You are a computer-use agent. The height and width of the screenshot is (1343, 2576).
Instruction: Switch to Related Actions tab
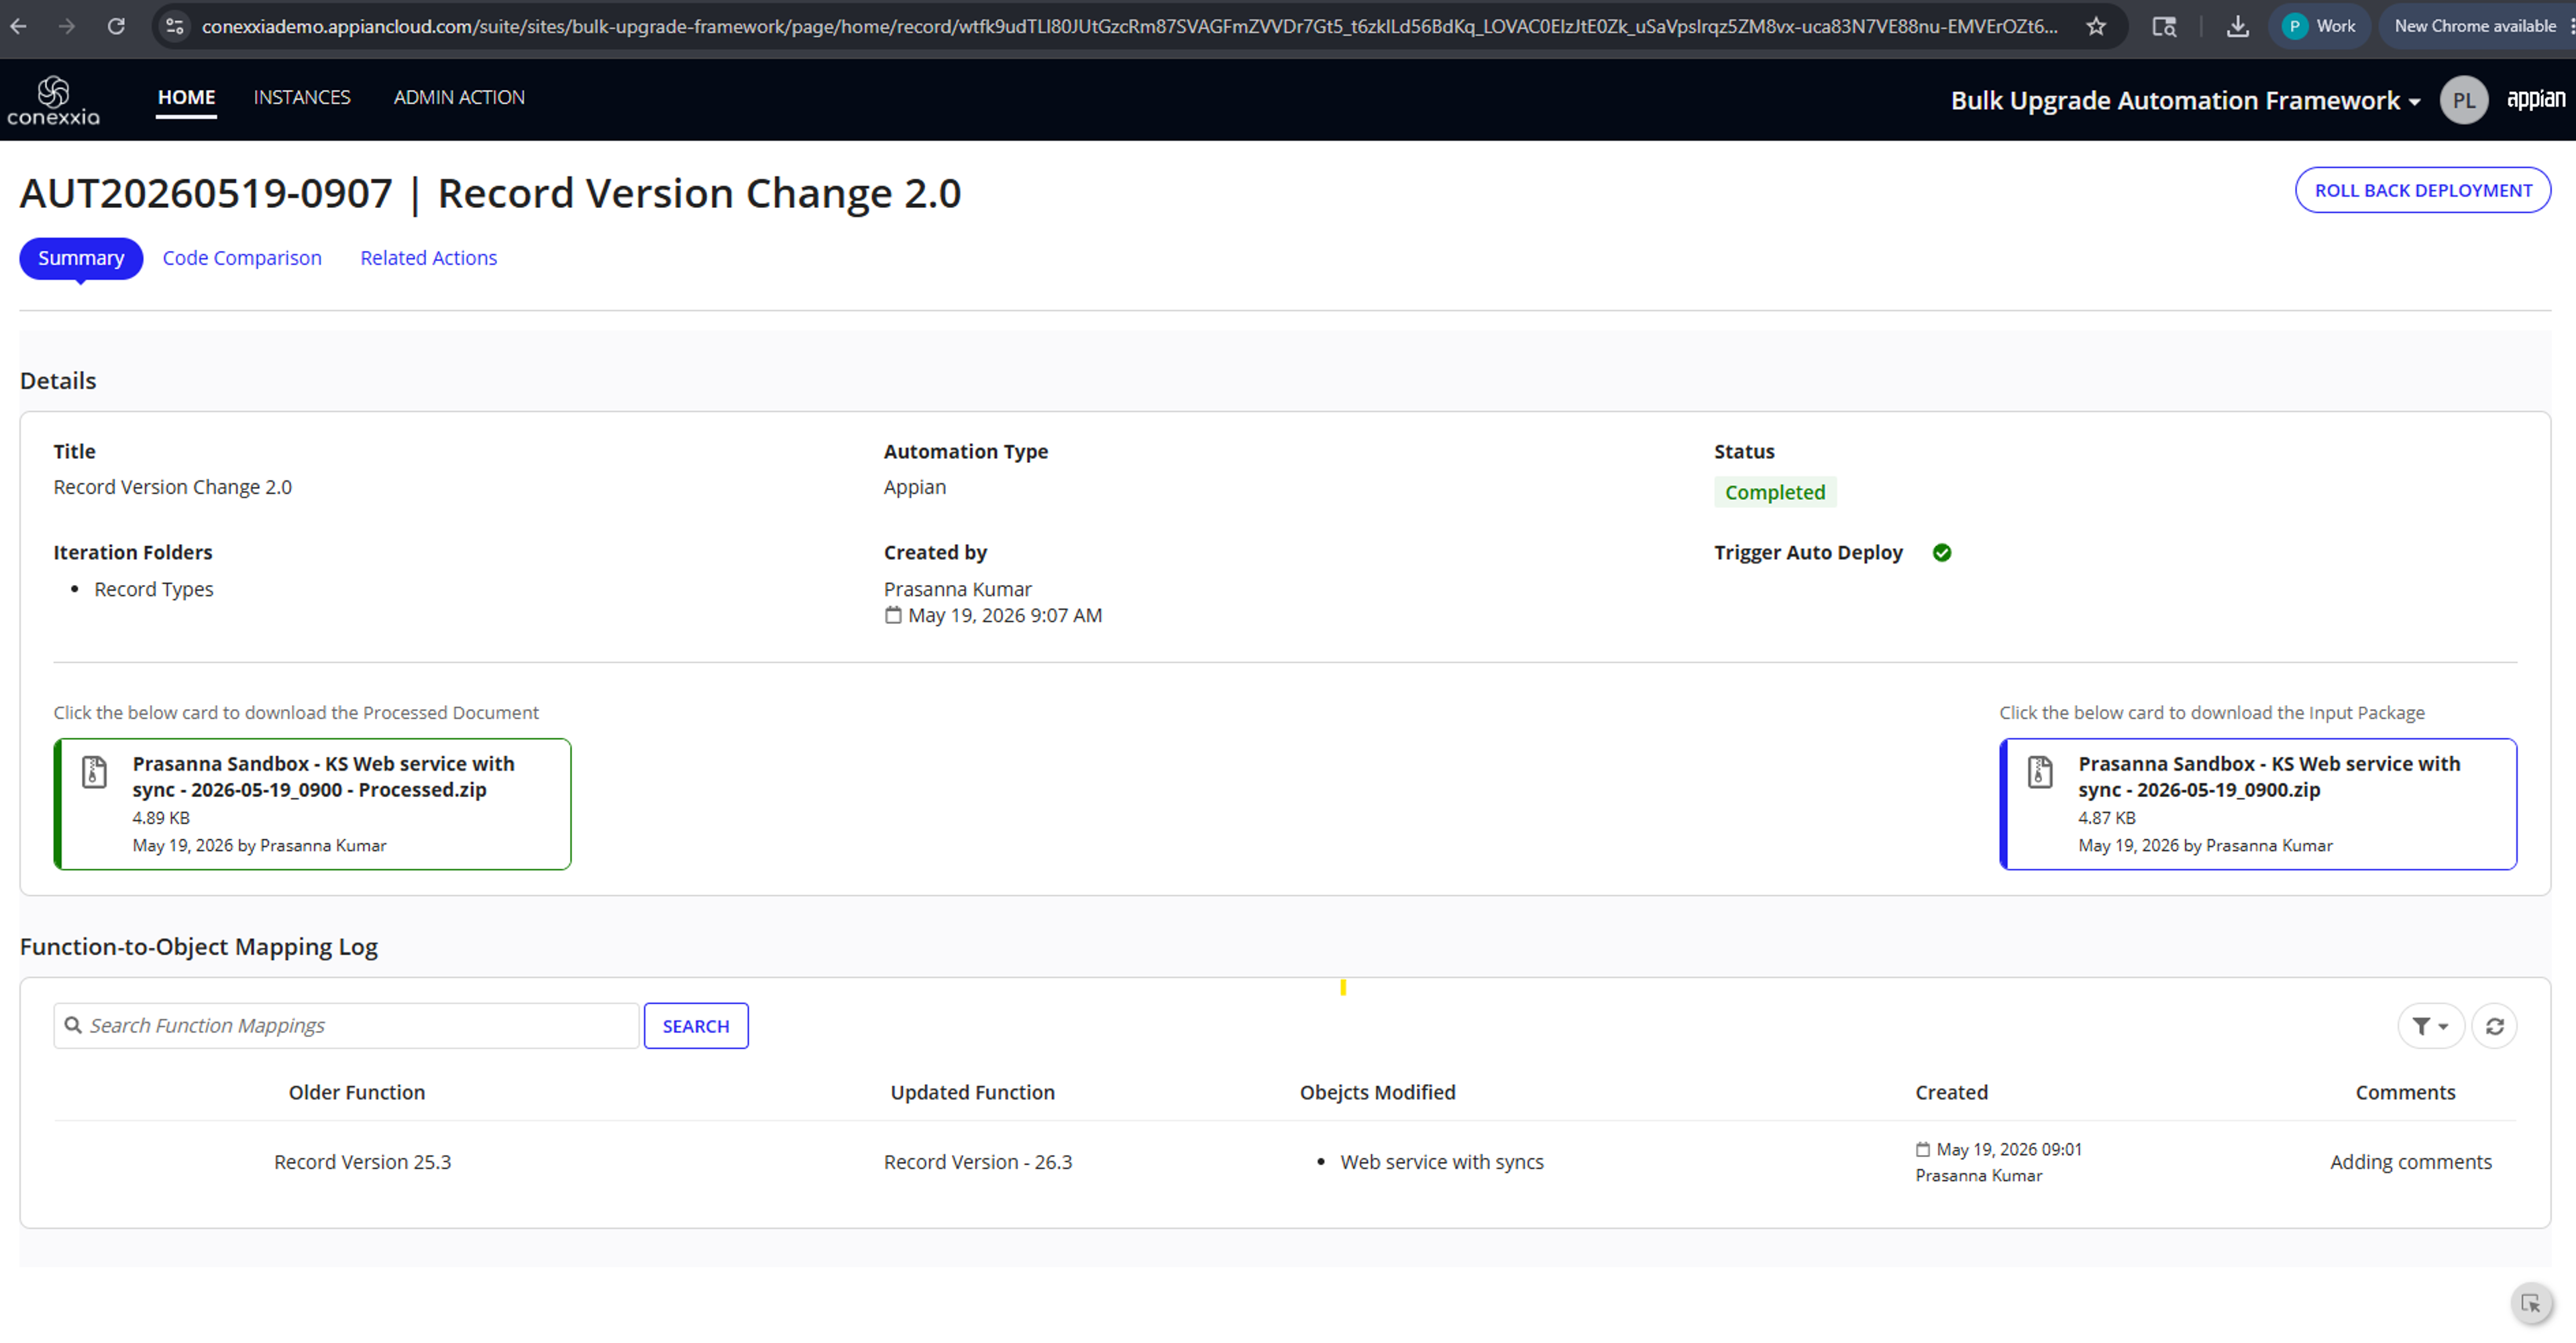[x=428, y=258]
